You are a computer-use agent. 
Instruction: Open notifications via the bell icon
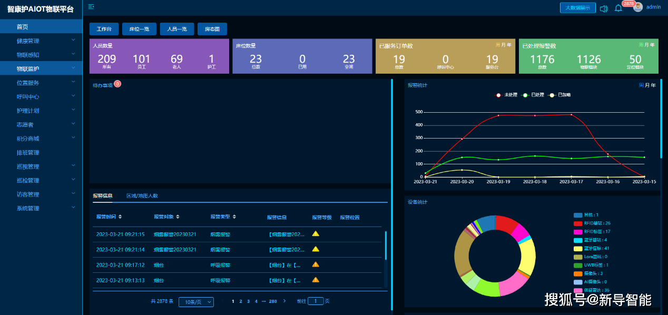coord(618,8)
